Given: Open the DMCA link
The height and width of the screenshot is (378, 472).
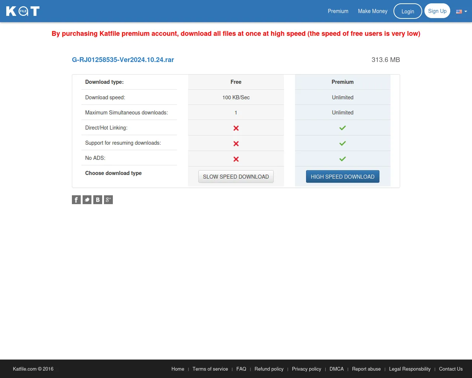Looking at the screenshot, I should point(337,369).
